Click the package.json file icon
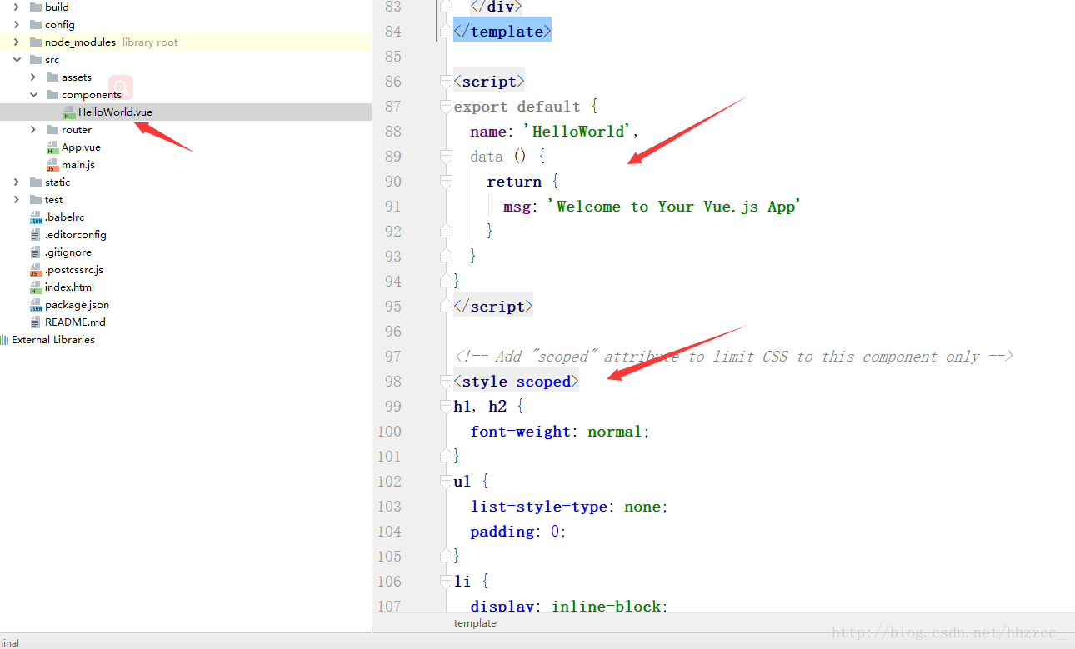This screenshot has height=649, width=1075. click(36, 305)
